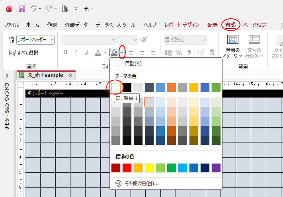
Task: Open the 書式設定 format dropdown
Action: [x=185, y=40]
